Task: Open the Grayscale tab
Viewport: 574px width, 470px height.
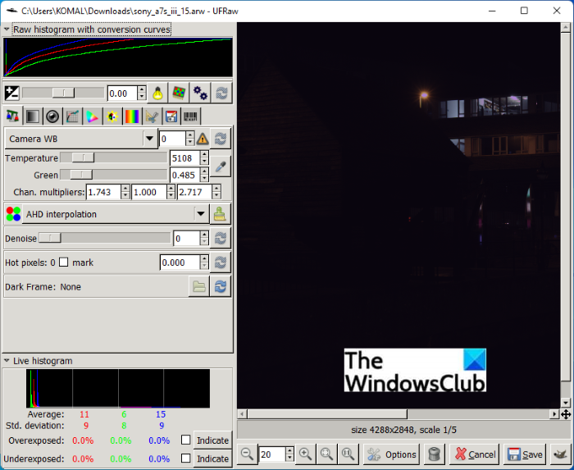Action: 33,116
